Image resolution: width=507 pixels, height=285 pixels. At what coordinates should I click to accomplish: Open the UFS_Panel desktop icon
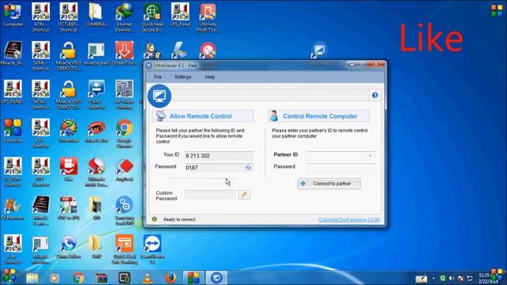[180, 15]
